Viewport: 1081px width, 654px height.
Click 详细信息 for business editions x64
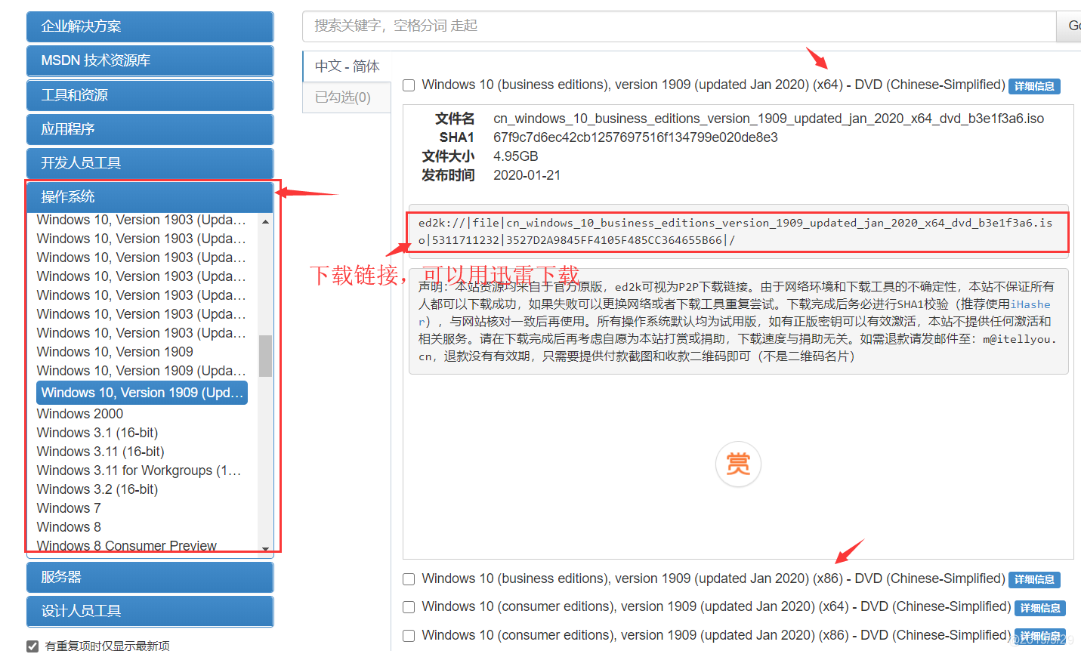[1034, 86]
